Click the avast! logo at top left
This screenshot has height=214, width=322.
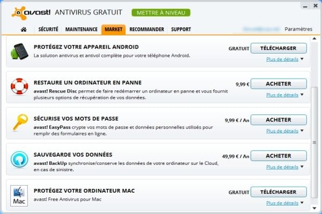click(x=31, y=12)
